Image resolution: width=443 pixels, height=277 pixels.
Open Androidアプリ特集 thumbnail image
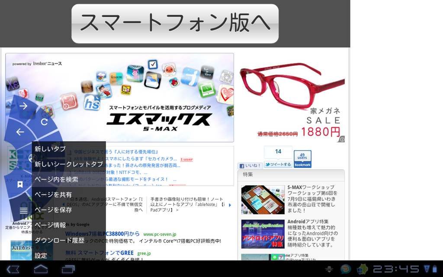click(x=263, y=234)
